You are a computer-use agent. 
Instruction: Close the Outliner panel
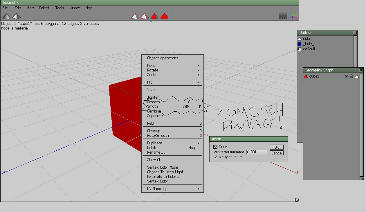click(355, 33)
